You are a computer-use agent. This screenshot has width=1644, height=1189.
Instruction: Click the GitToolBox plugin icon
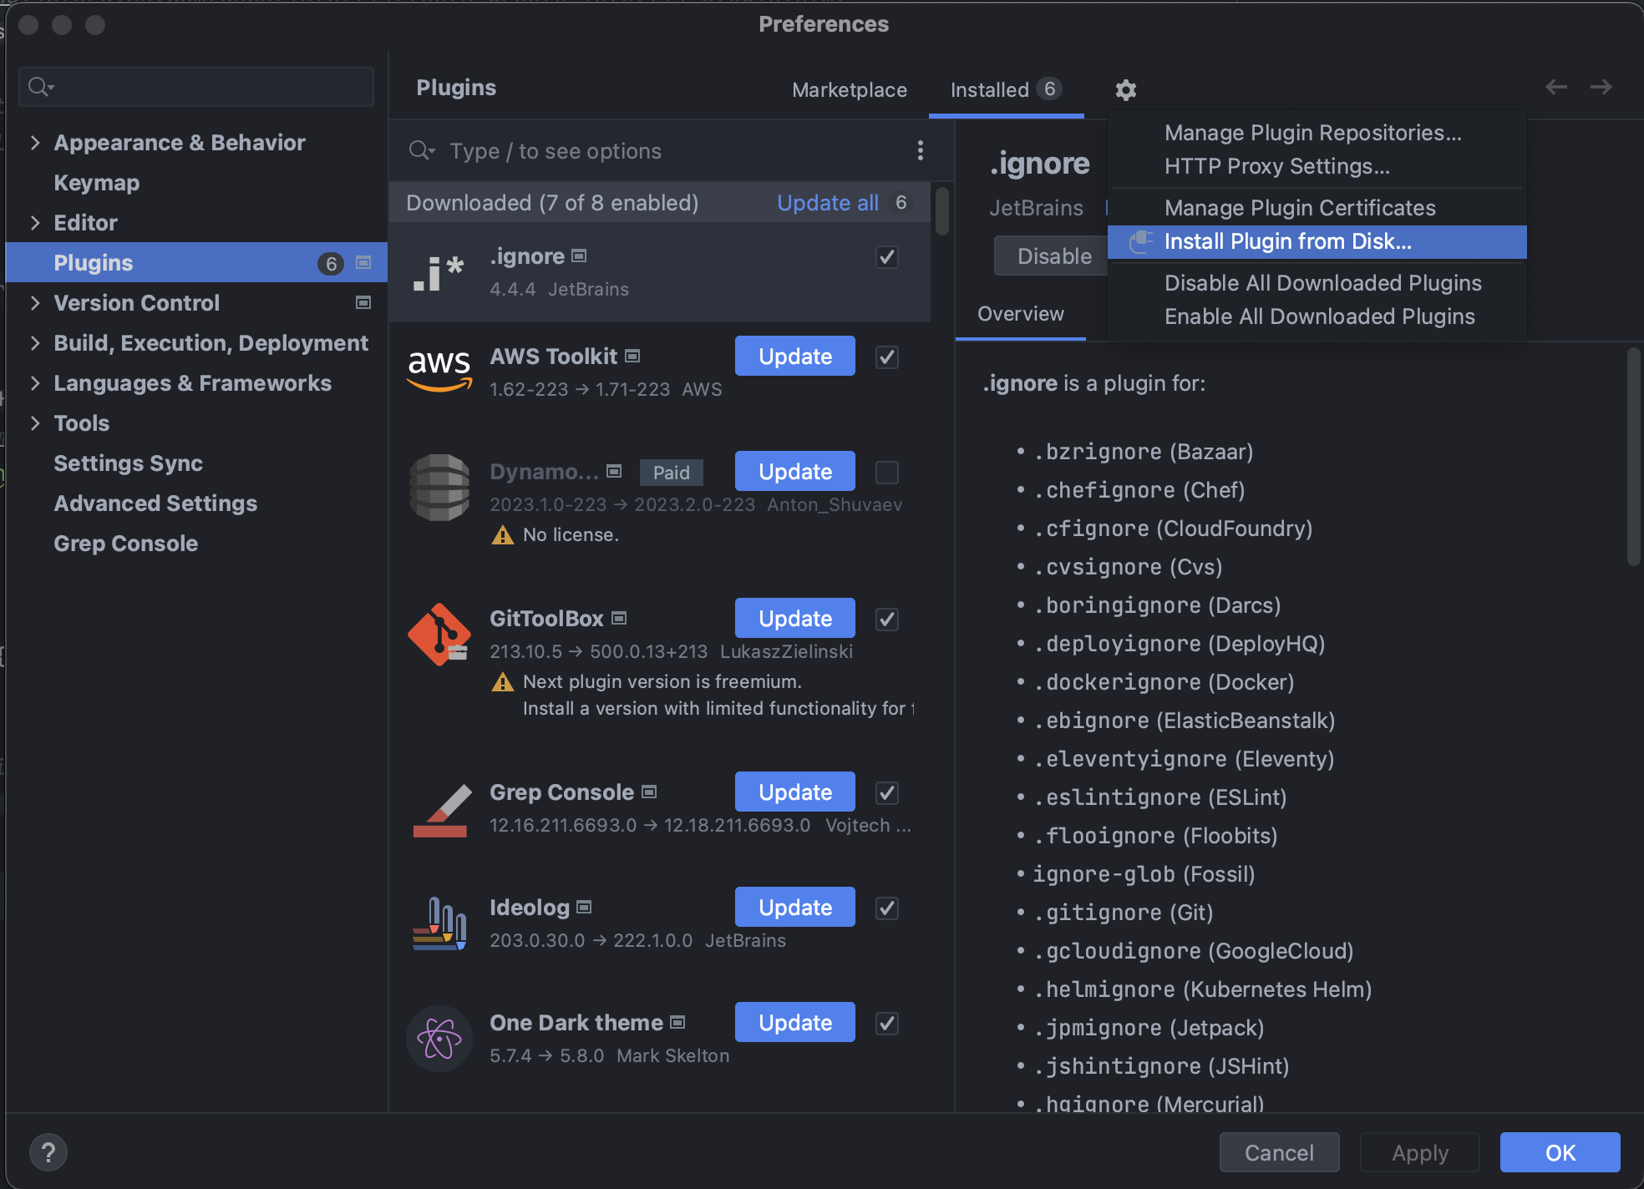pos(439,635)
